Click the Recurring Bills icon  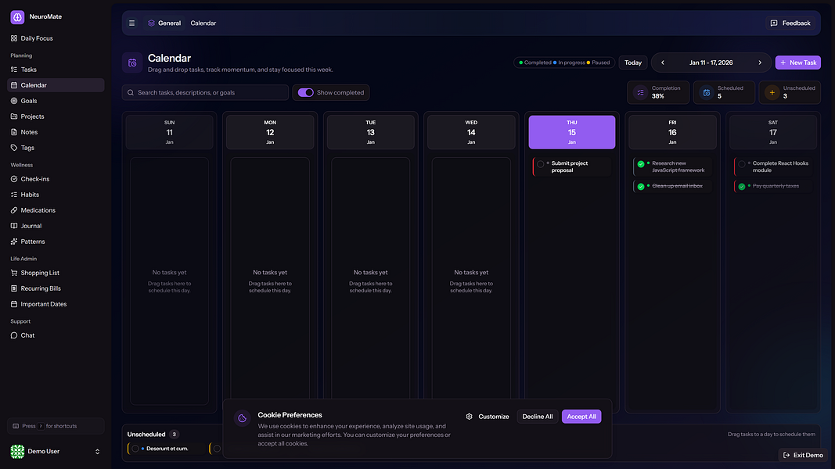coord(14,288)
